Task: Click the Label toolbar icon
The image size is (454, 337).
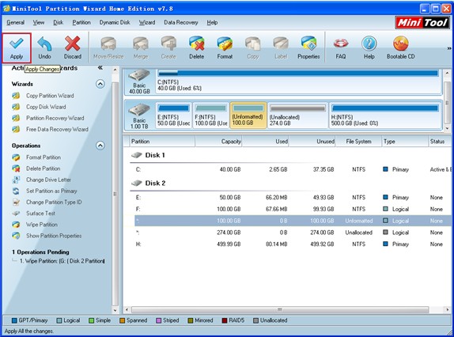Action: coord(281,47)
